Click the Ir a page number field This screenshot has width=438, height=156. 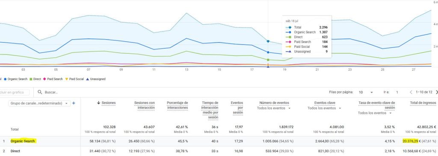pos(397,92)
